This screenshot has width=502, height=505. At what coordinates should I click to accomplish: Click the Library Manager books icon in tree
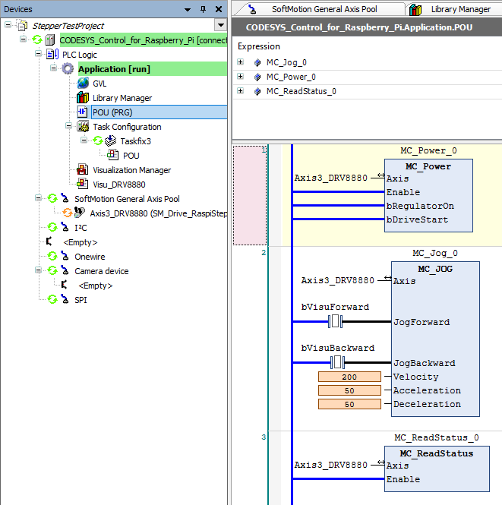click(84, 98)
